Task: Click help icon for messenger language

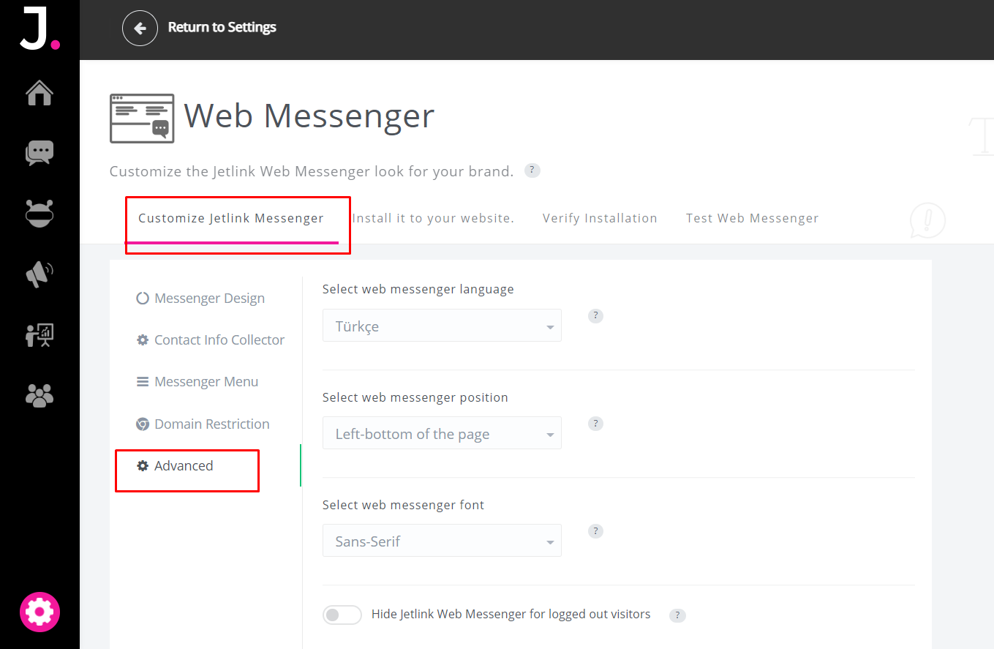Action: [596, 316]
